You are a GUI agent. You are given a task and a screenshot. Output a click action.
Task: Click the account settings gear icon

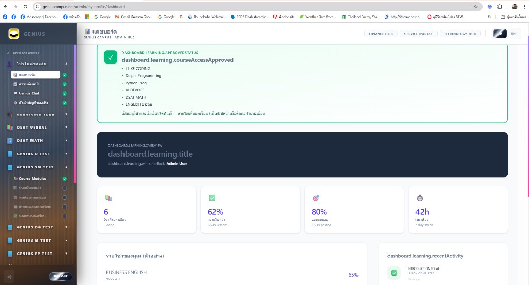(15, 103)
